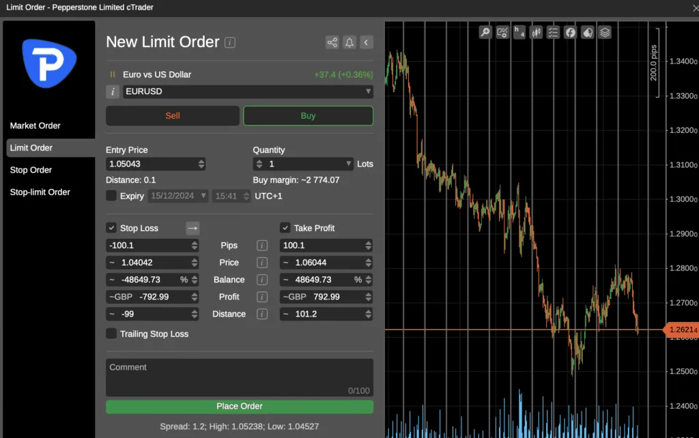Switch to the Stop Order tab
Image resolution: width=699 pixels, height=438 pixels.
tap(31, 170)
